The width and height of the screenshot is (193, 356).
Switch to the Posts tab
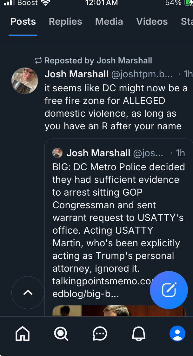click(23, 22)
